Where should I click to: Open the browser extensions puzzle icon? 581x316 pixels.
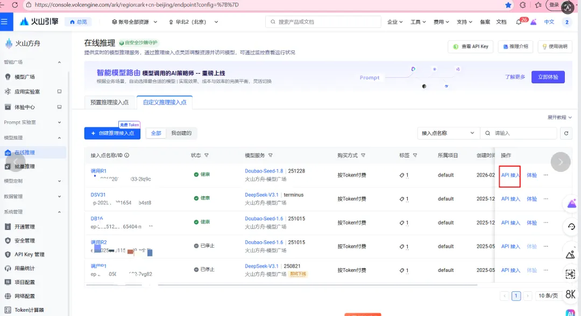tap(523, 5)
